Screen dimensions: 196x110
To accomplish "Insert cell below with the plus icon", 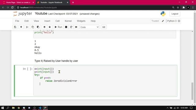I will pos(21,27).
